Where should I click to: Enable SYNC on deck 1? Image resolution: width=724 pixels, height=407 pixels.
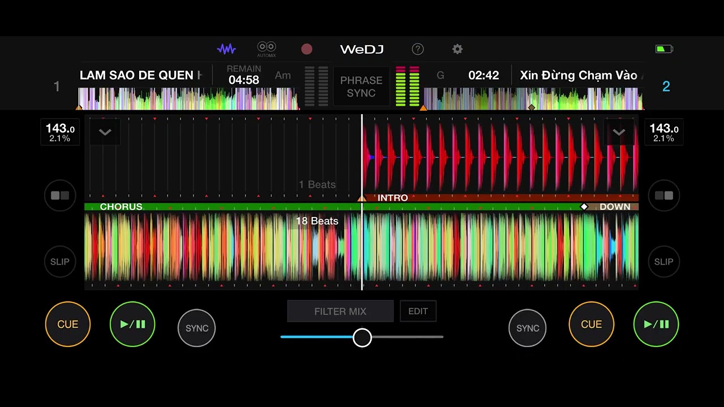point(197,328)
